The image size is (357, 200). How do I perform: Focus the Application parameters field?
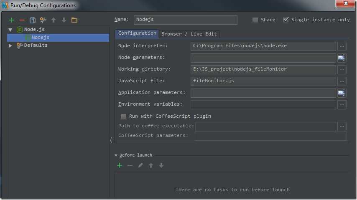coord(263,93)
